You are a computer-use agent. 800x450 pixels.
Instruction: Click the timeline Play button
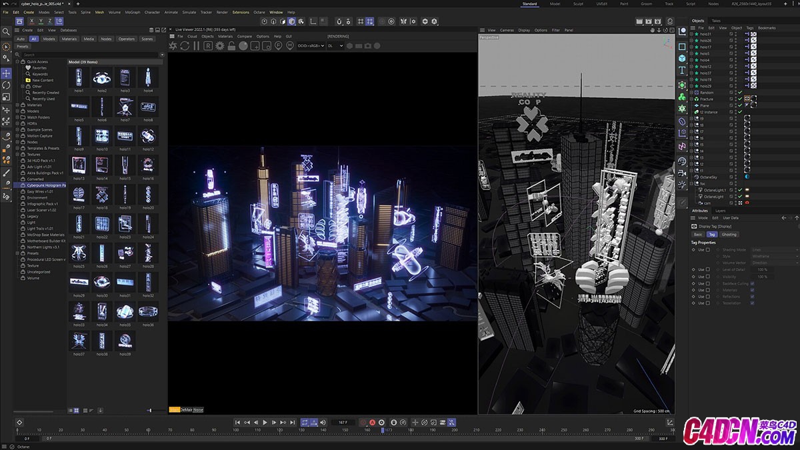265,422
